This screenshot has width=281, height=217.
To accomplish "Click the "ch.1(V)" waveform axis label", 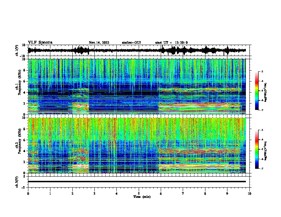I will pyautogui.click(x=17, y=50).
